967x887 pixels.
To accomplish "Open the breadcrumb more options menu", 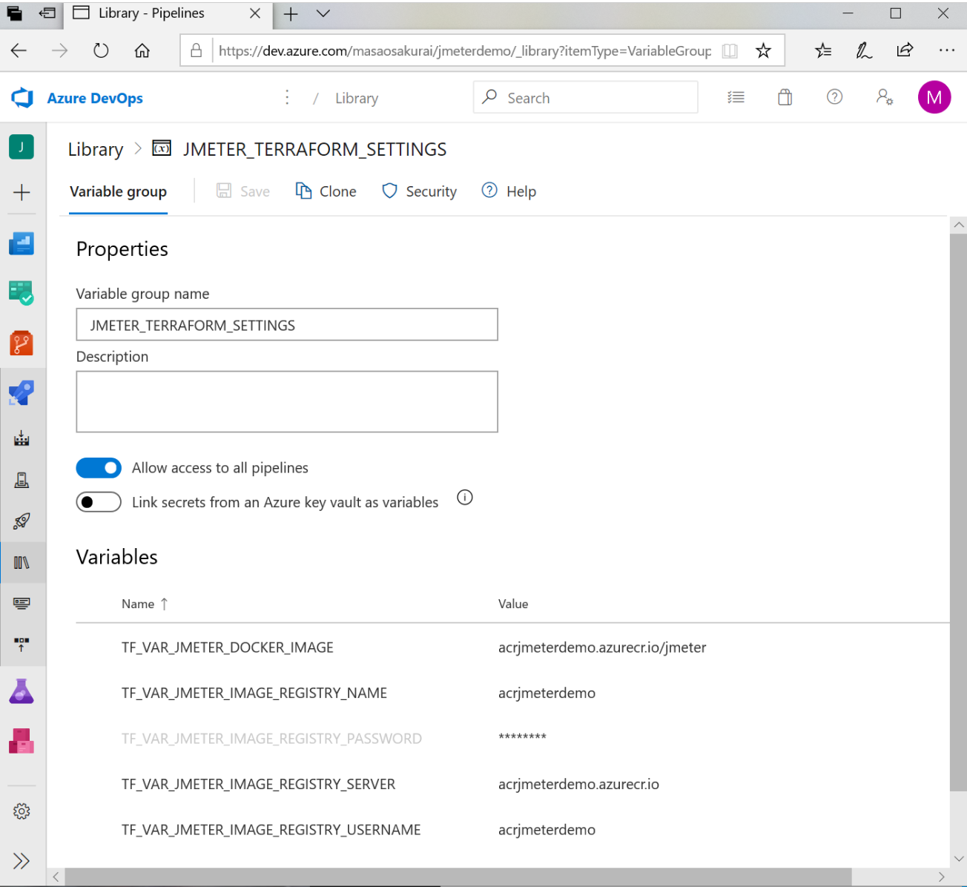I will tap(287, 97).
